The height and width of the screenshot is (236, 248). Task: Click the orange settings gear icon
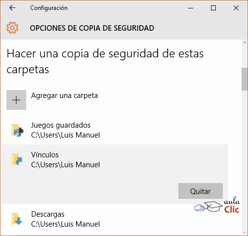(12, 28)
